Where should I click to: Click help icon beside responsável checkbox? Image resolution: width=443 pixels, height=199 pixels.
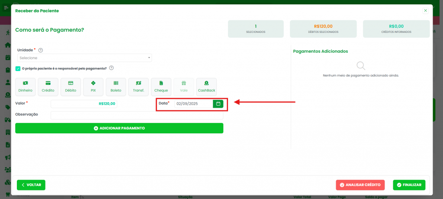click(x=111, y=68)
